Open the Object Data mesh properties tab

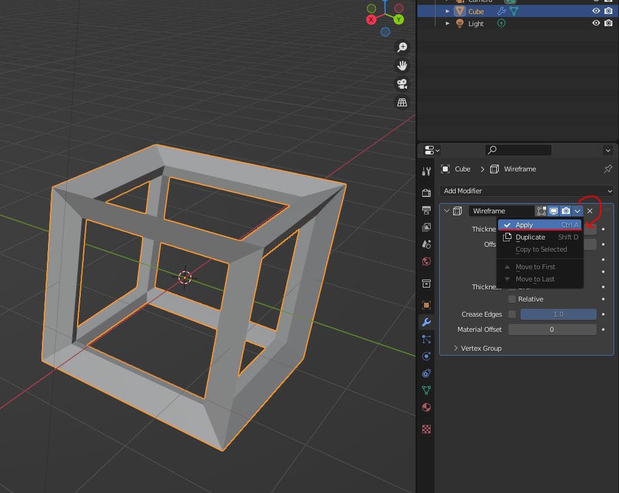426,390
